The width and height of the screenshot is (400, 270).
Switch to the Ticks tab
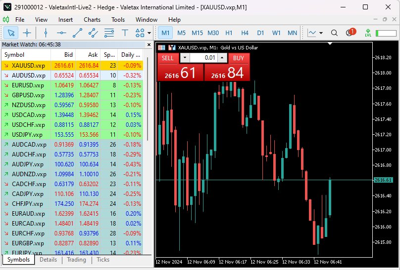coord(103,260)
